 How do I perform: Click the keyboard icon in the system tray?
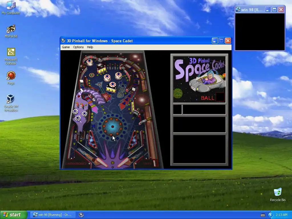click(263, 215)
